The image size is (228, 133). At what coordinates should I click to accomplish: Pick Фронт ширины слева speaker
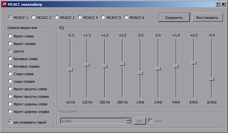28,104
